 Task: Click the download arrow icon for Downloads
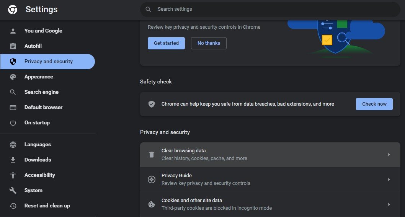pos(13,160)
